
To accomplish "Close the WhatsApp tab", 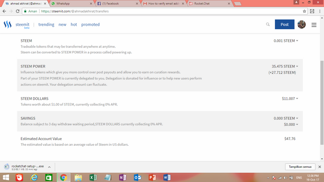I will [x=91, y=4].
